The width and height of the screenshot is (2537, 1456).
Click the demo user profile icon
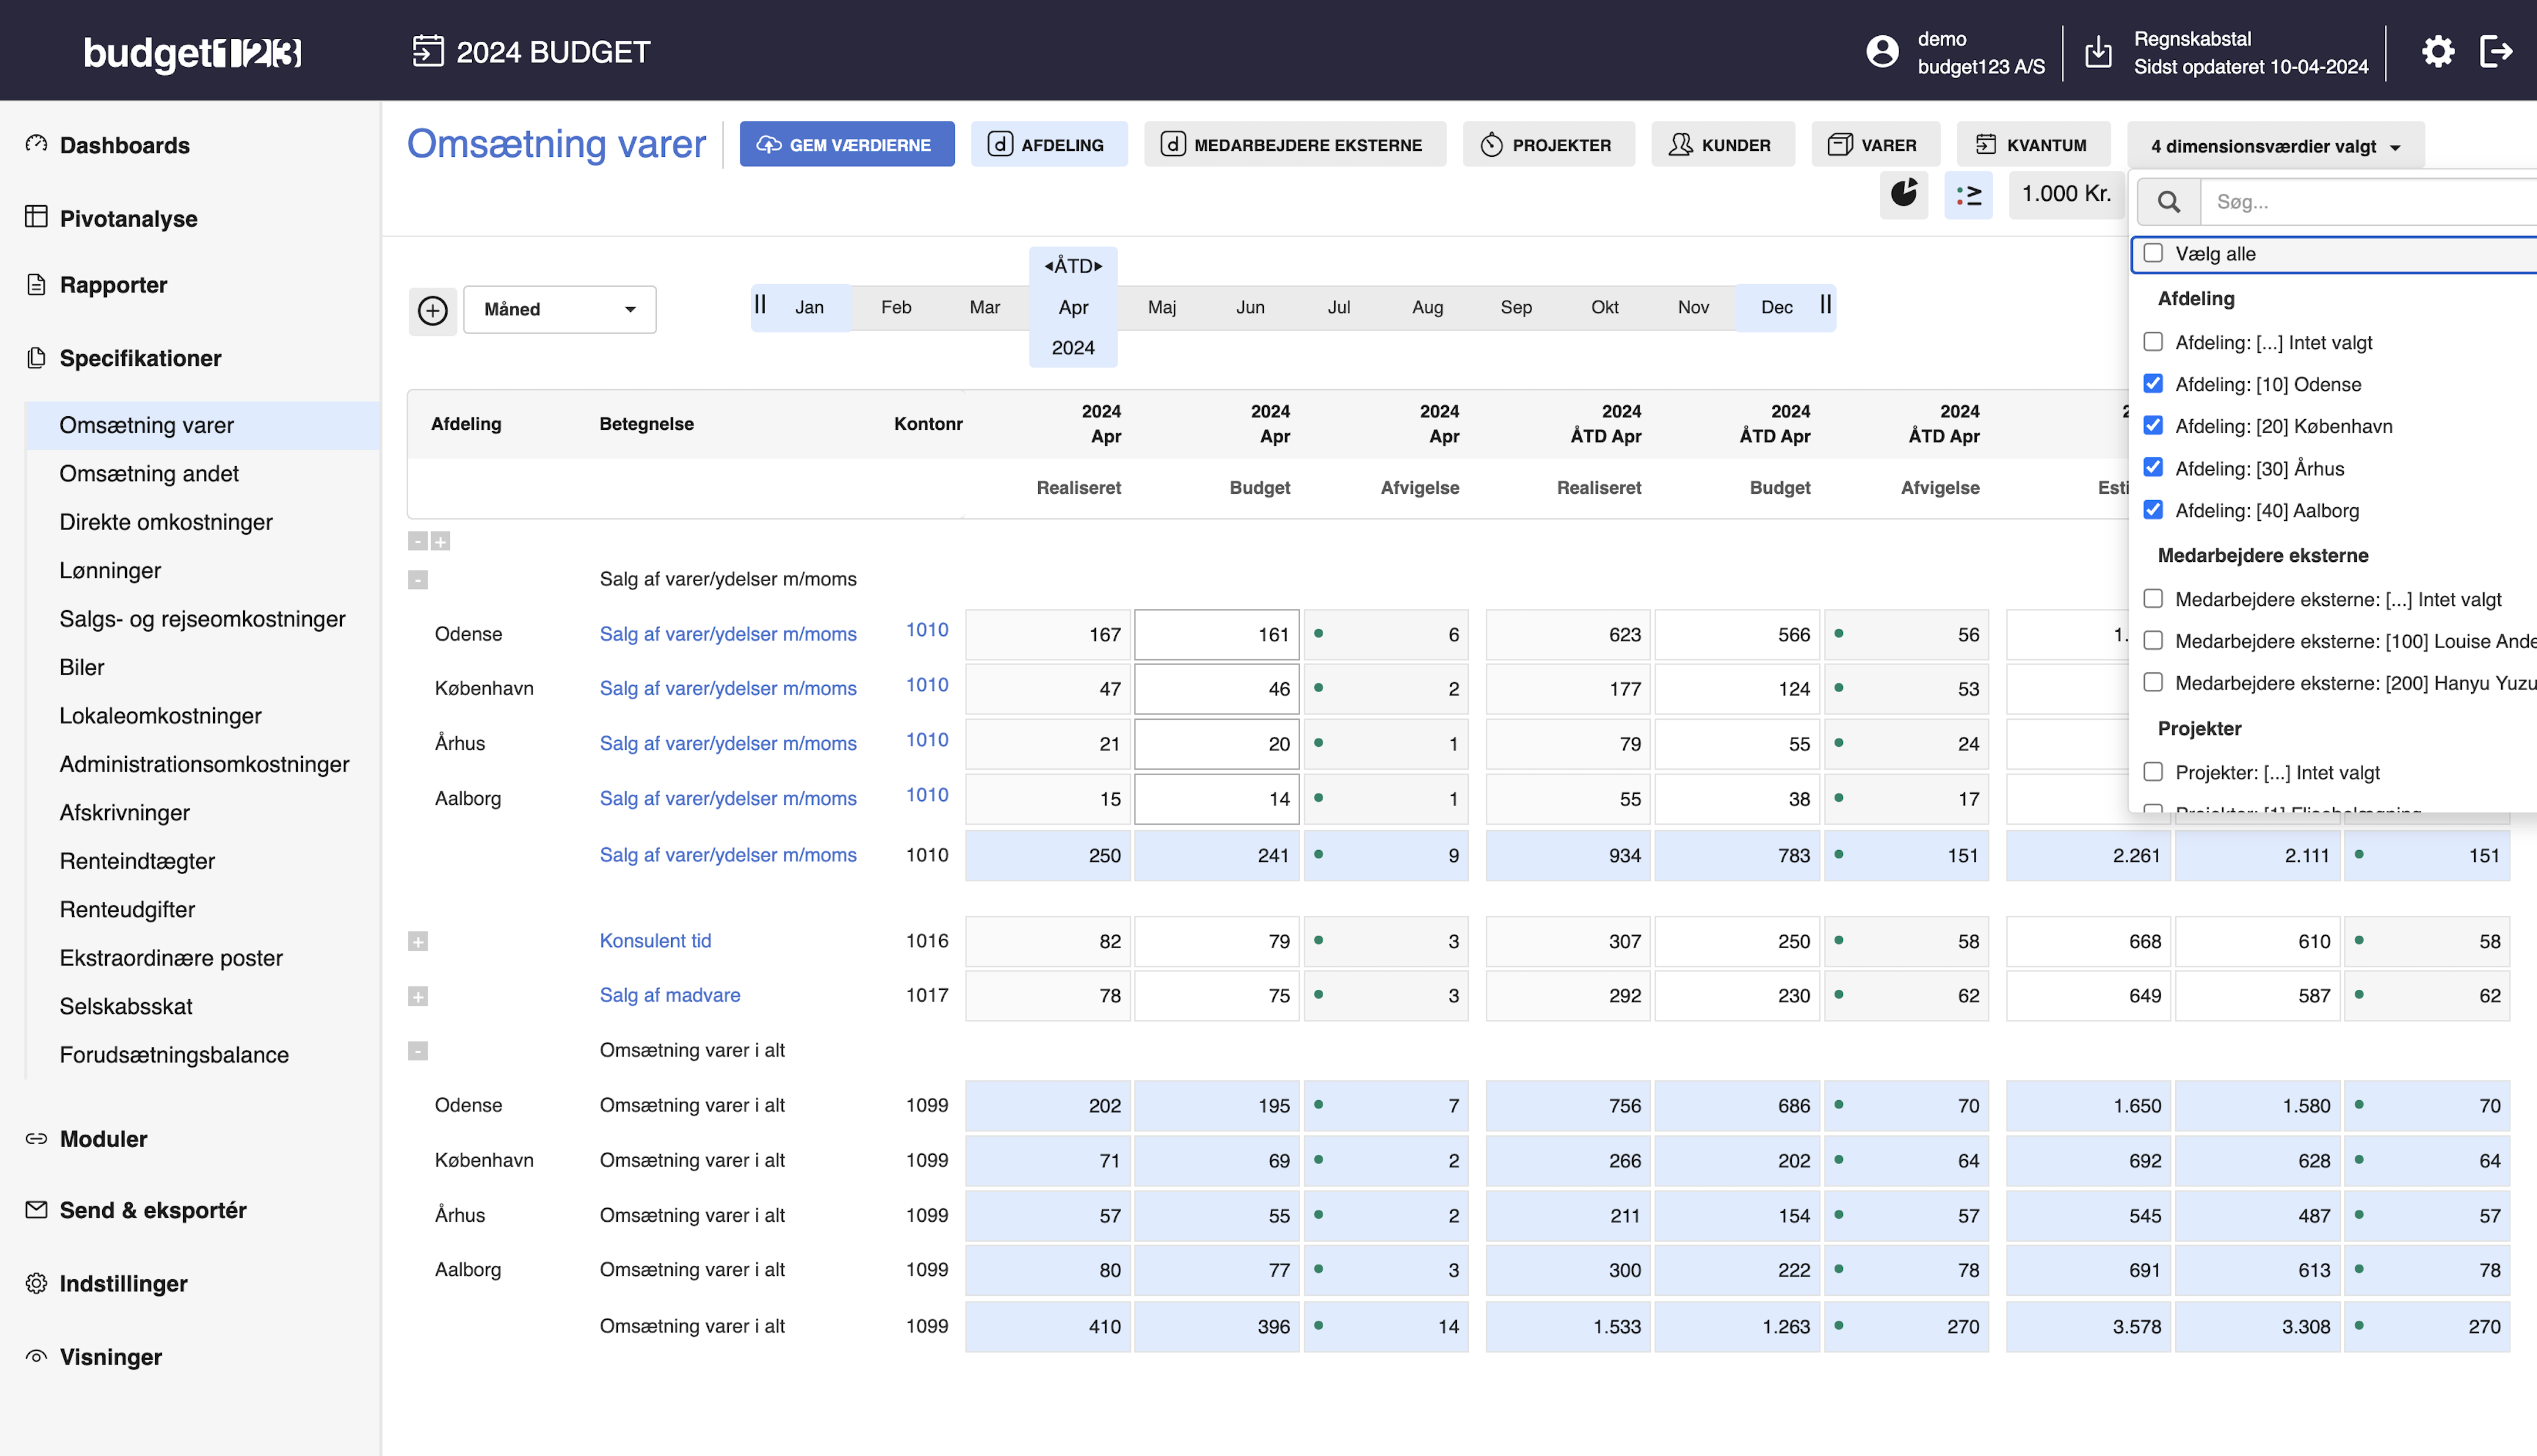(1882, 52)
